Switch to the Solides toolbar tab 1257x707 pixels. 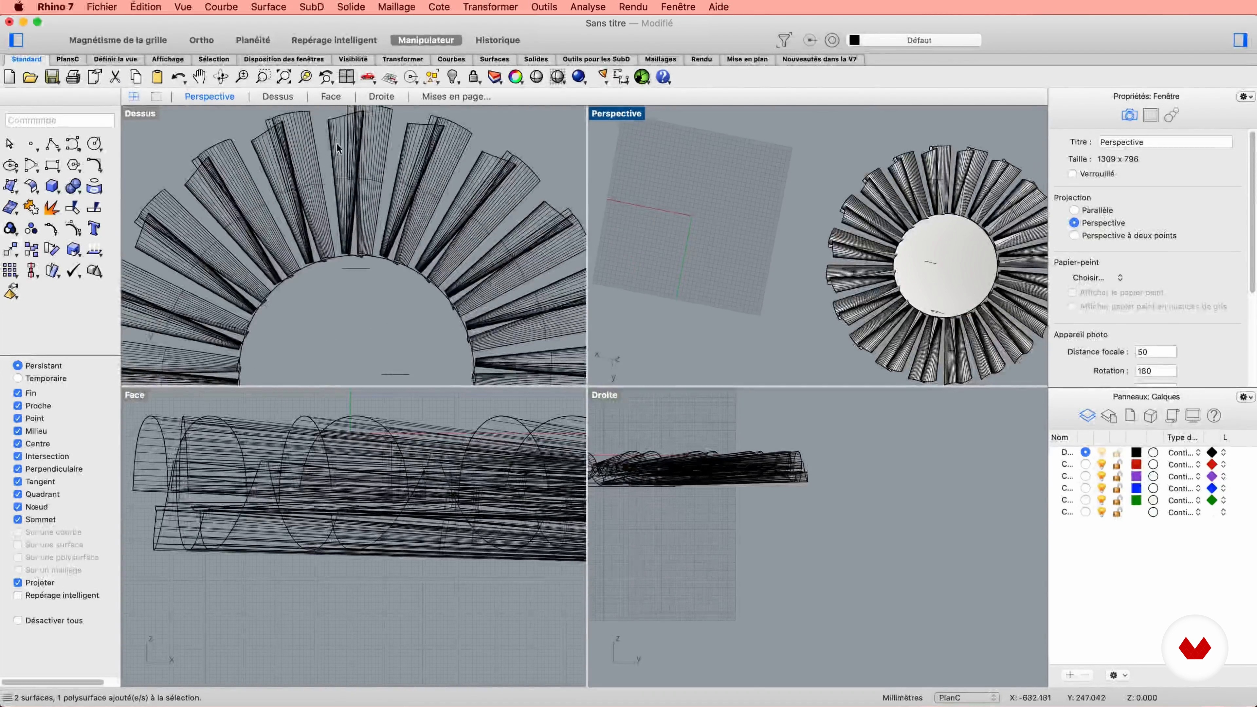(535, 59)
